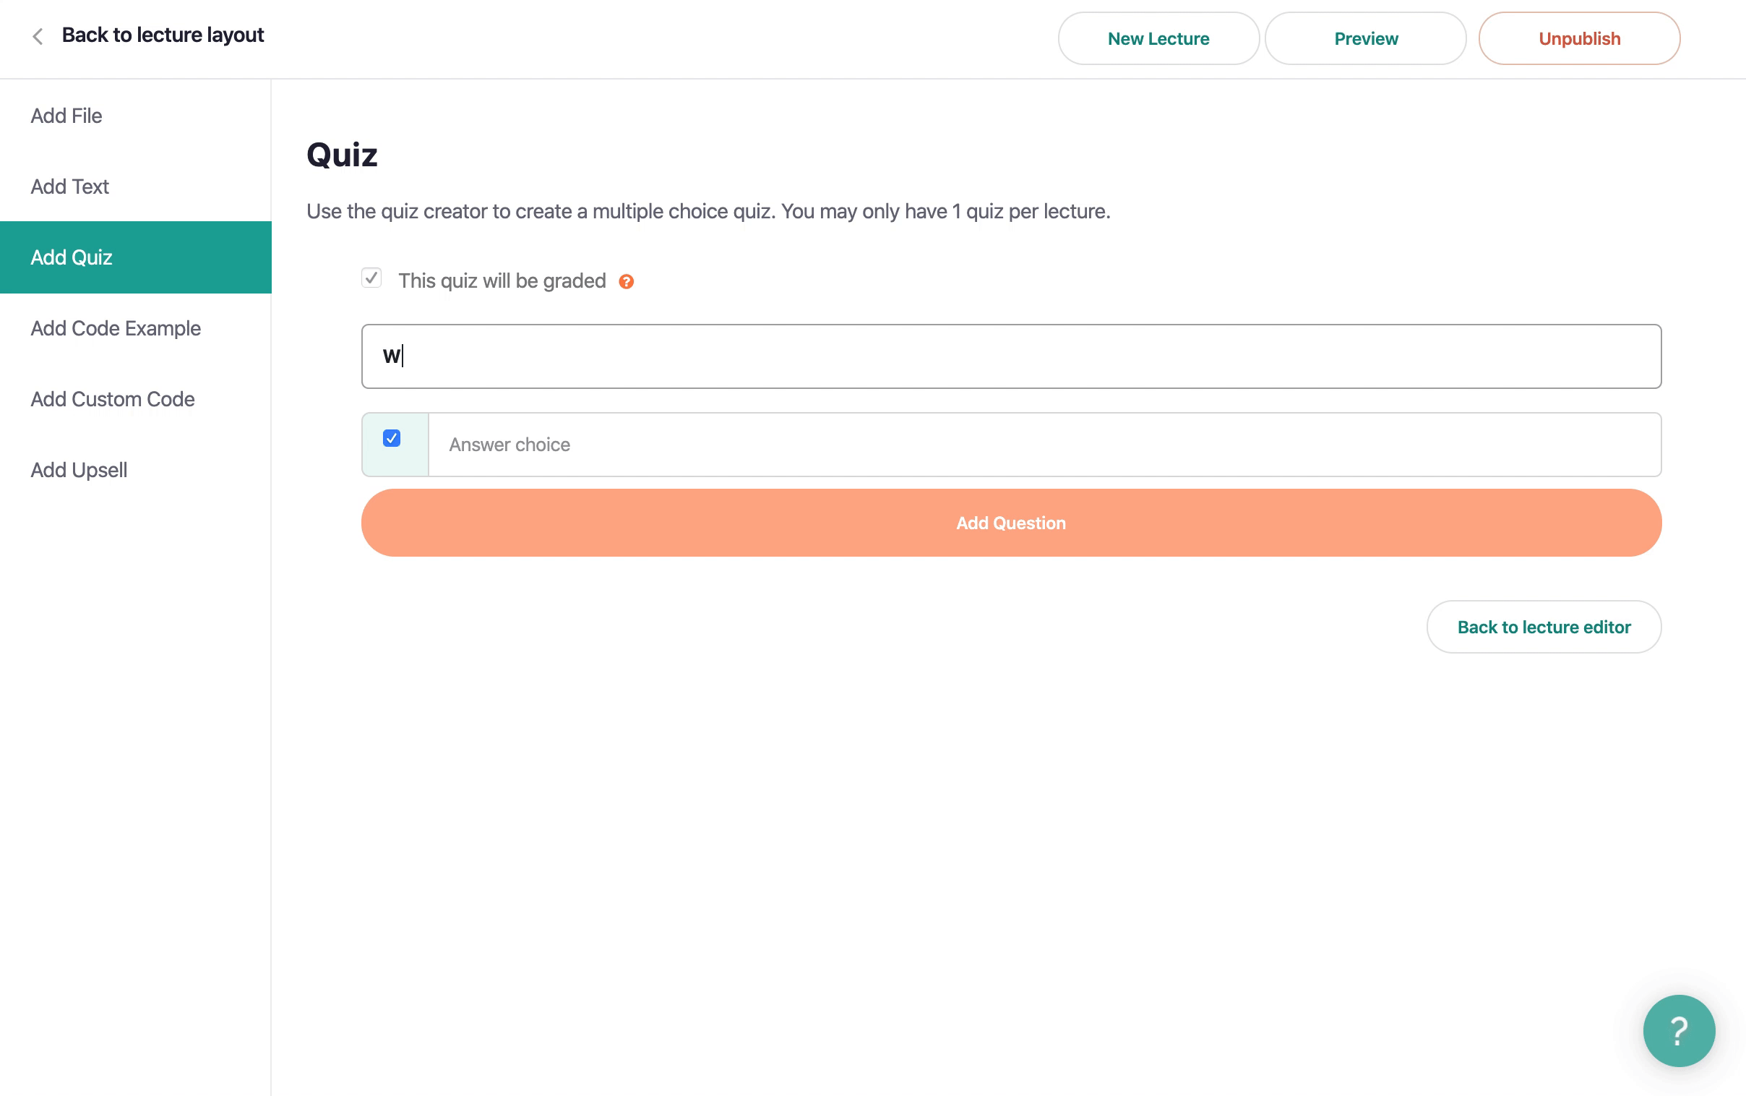Focus the quiz question text field

(1010, 356)
